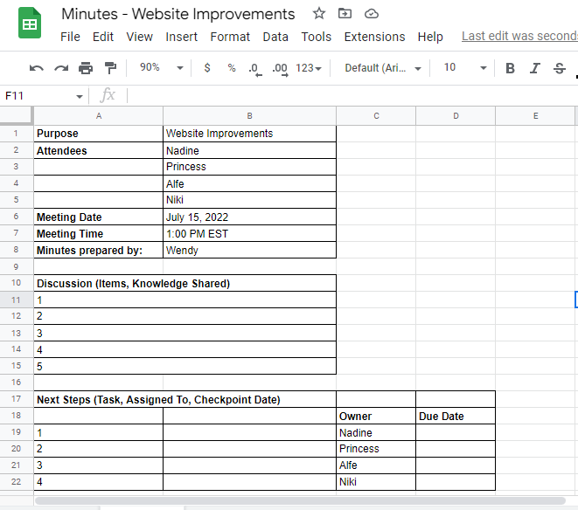Image resolution: width=578 pixels, height=510 pixels.
Task: Select column A header
Action: (x=99, y=116)
